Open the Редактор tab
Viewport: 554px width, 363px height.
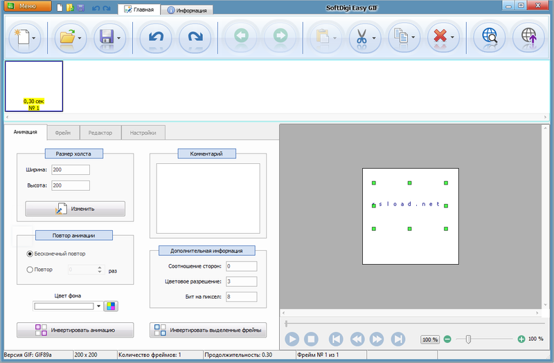[x=100, y=133]
